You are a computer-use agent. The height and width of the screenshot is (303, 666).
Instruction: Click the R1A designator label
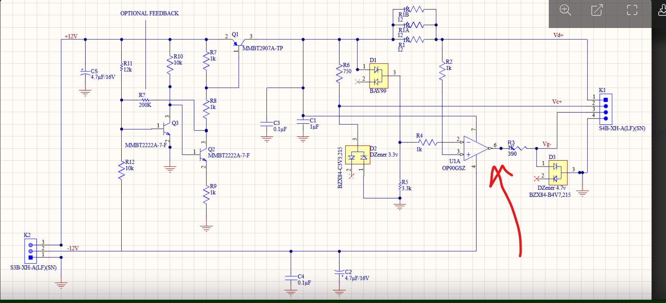coord(404,30)
